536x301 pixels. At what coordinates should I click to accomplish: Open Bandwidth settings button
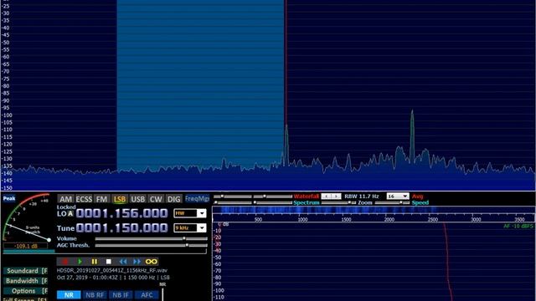[25, 281]
